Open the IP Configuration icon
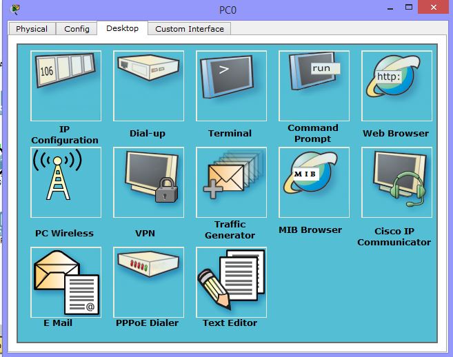This screenshot has height=357, width=453. pyautogui.click(x=66, y=85)
